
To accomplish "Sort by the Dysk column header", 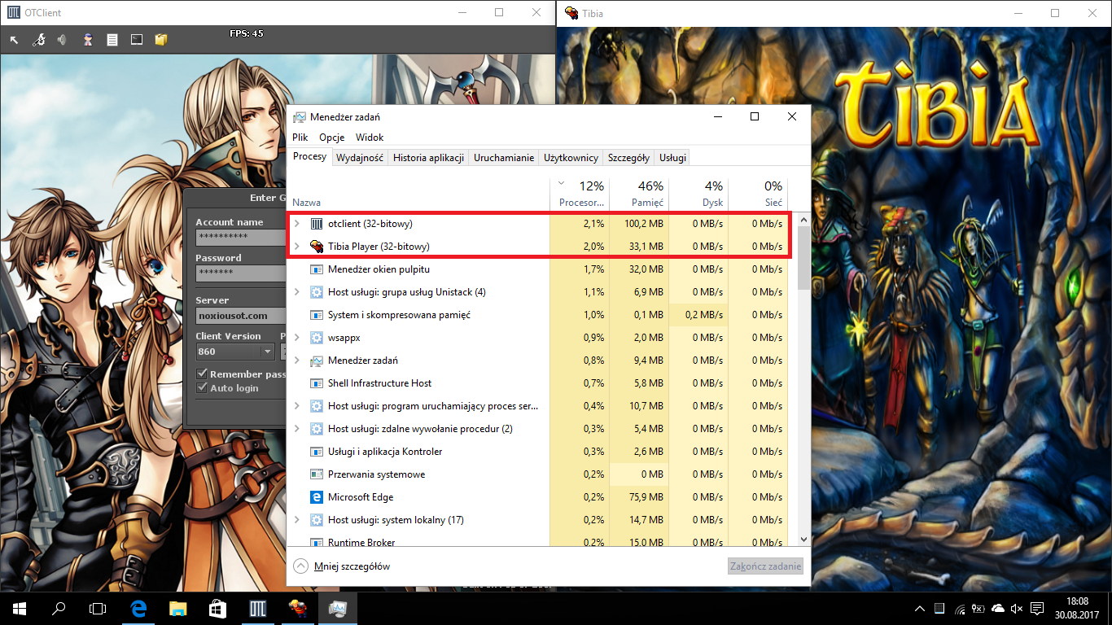I will 698,194.
